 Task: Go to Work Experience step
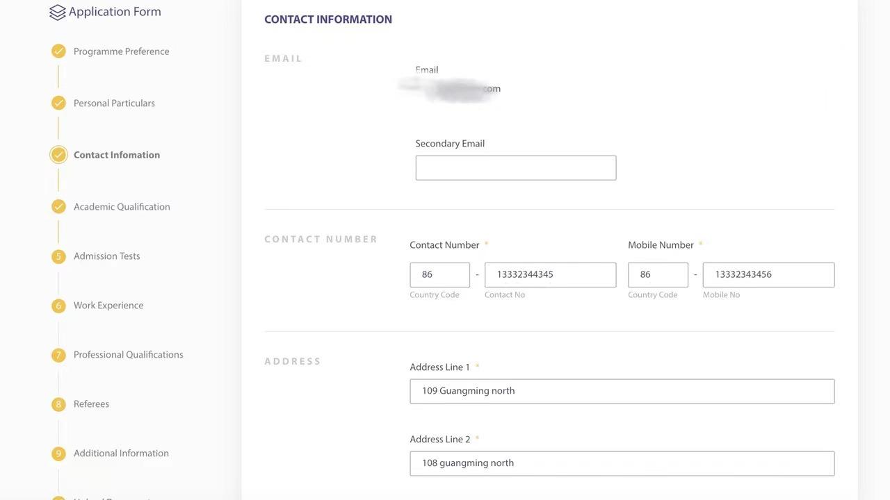click(x=108, y=306)
